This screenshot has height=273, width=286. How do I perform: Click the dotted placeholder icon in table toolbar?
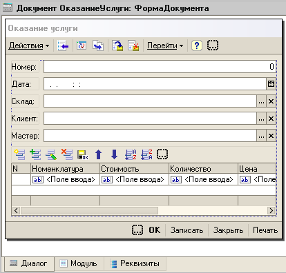pyautogui.click(x=162, y=154)
